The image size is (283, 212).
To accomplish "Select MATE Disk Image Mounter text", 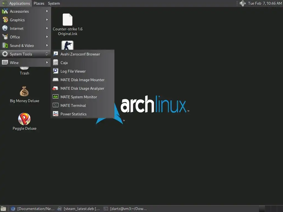I will click(82, 80).
